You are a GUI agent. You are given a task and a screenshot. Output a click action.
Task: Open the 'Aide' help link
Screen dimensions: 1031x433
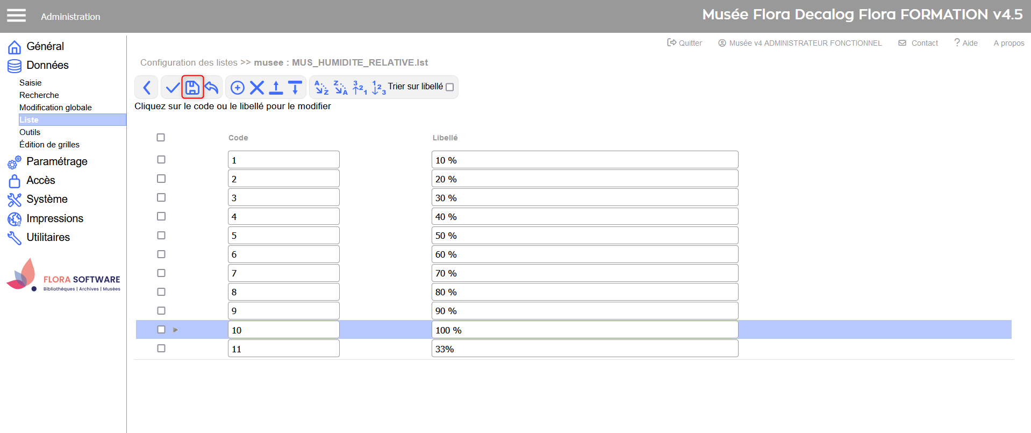[966, 43]
